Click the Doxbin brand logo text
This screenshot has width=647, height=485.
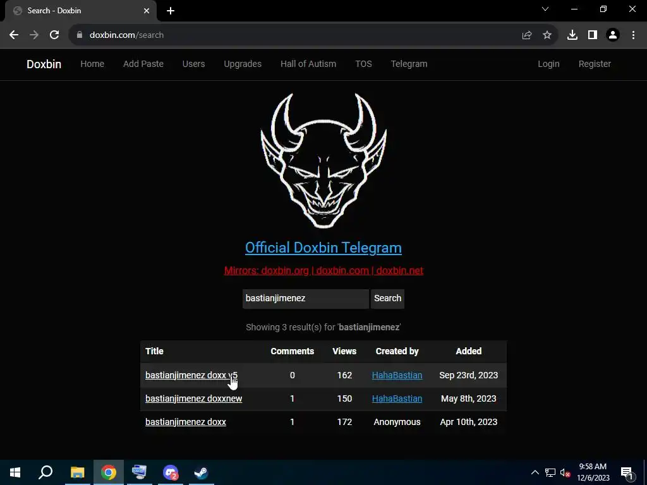pos(44,64)
